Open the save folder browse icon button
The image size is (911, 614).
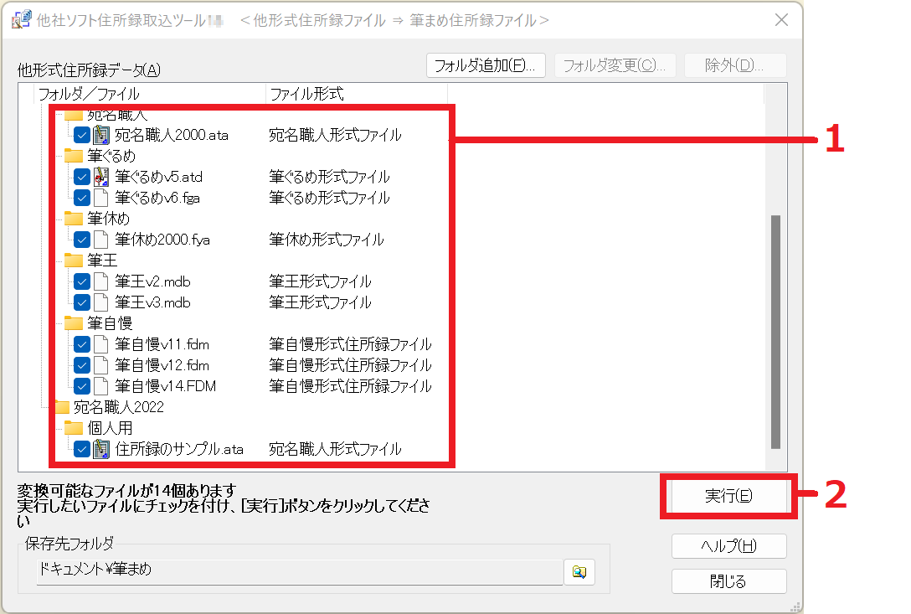pyautogui.click(x=579, y=572)
